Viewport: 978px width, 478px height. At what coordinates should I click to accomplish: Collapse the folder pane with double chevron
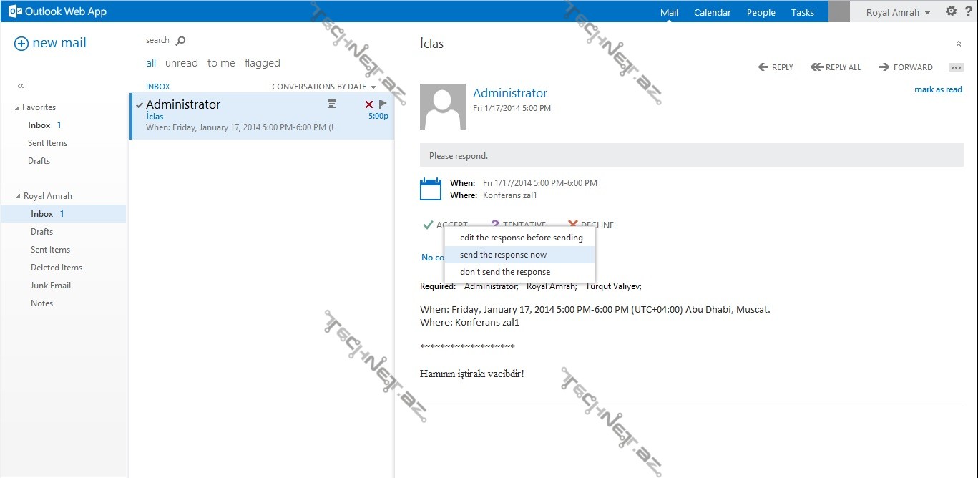21,86
